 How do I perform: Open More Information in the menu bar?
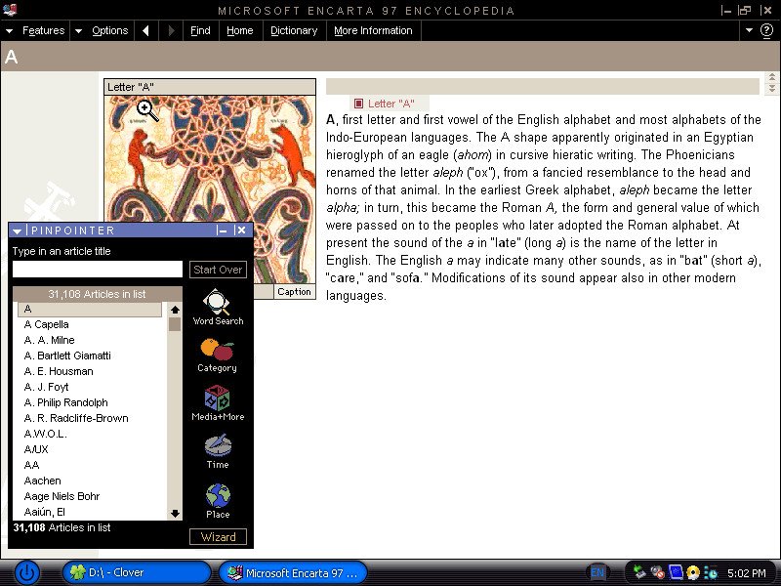[373, 31]
